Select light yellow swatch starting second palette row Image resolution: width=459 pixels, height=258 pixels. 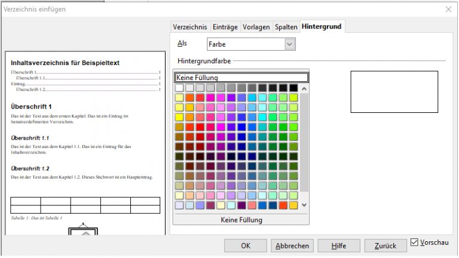click(x=179, y=97)
